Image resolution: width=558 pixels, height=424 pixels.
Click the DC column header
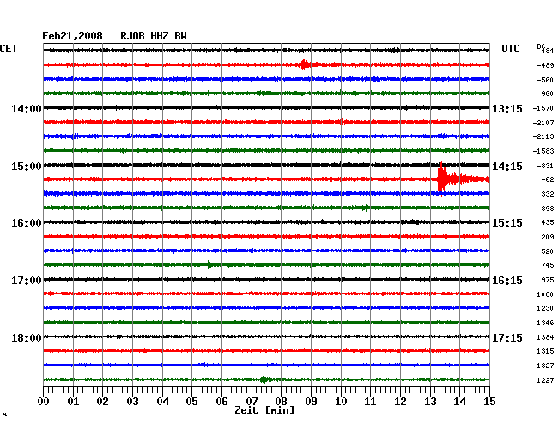(x=541, y=46)
